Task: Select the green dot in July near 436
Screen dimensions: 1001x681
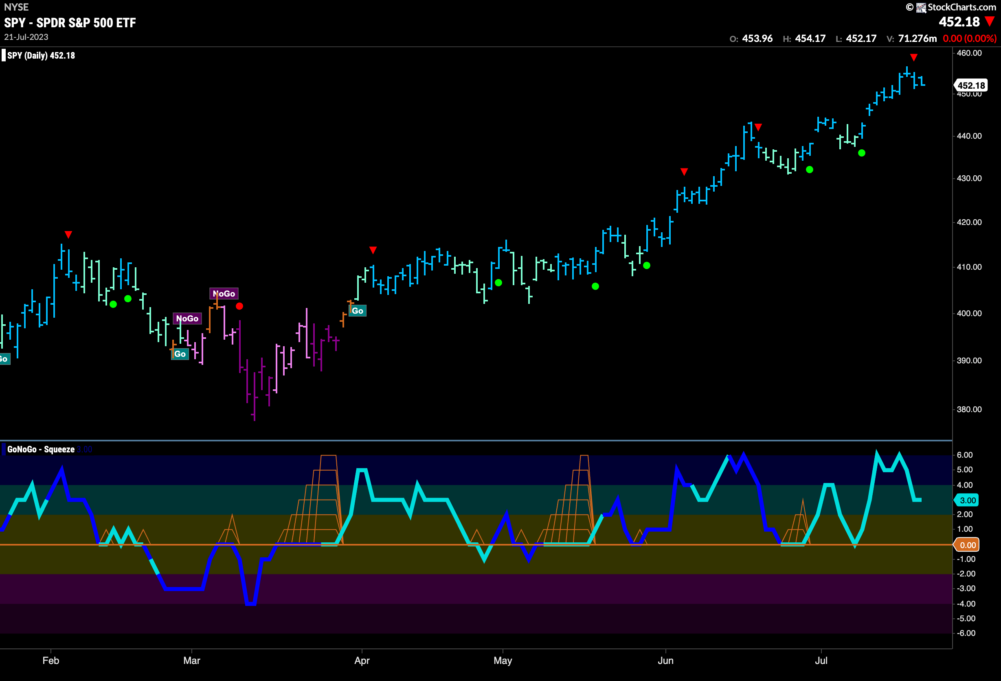Action: 861,153
